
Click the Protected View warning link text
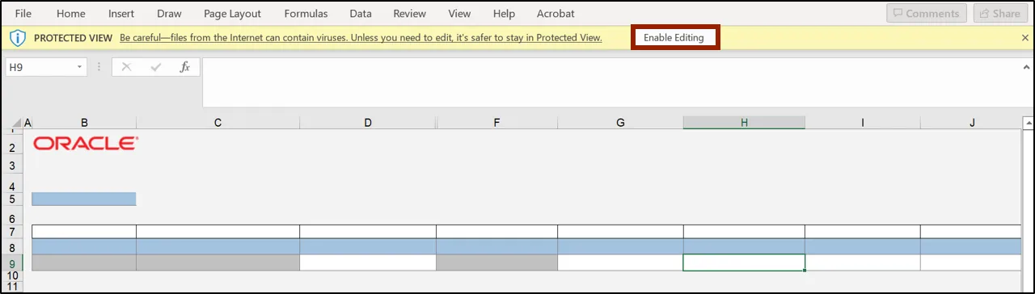pyautogui.click(x=361, y=38)
